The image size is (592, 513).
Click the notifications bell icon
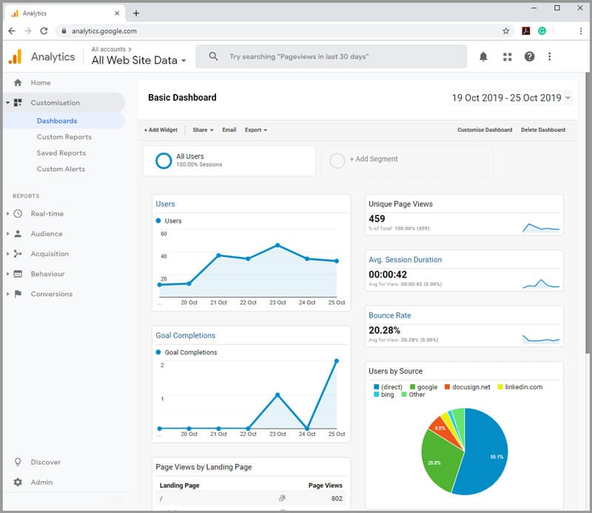click(x=483, y=56)
